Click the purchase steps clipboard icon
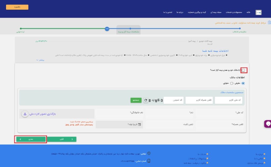271x167 pixels. (x=269, y=23)
